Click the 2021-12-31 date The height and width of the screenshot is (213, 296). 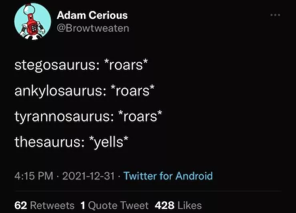(x=88, y=176)
